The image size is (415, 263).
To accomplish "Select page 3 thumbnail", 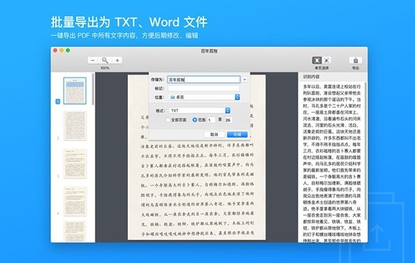I will tap(75, 163).
